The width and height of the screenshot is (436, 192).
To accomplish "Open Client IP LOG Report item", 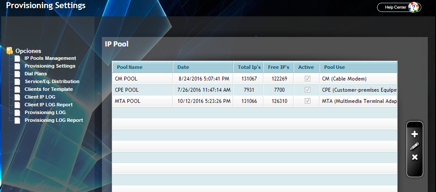I will point(48,105).
